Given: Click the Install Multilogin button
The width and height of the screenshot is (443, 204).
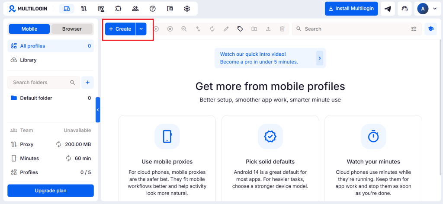Looking at the screenshot, I should 351,9.
